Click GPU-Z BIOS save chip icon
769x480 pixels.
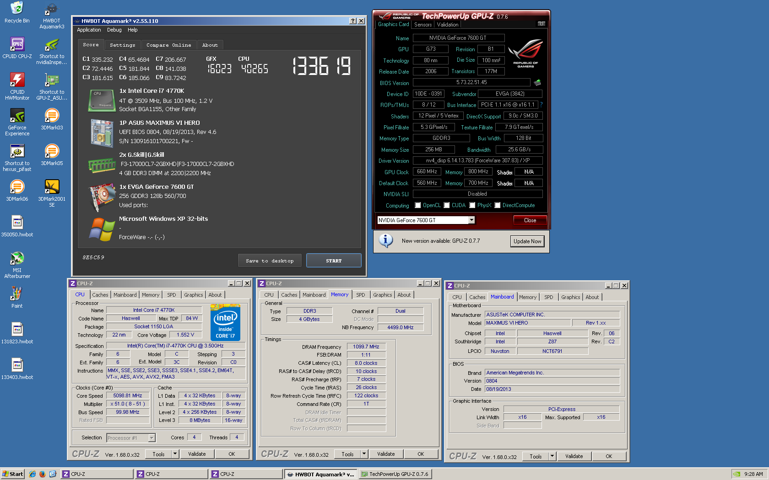537,83
